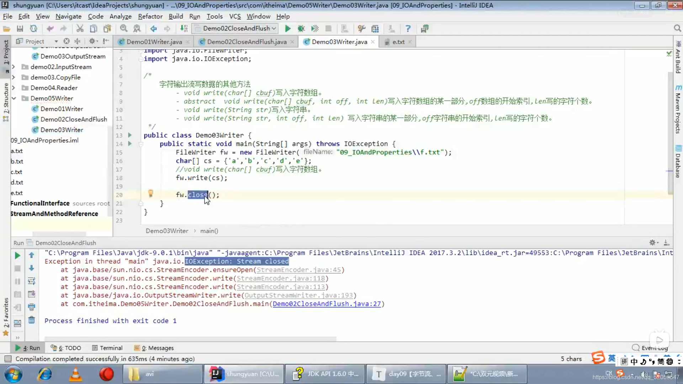
Task: Click the green Run button in toolbar
Action: point(288,28)
